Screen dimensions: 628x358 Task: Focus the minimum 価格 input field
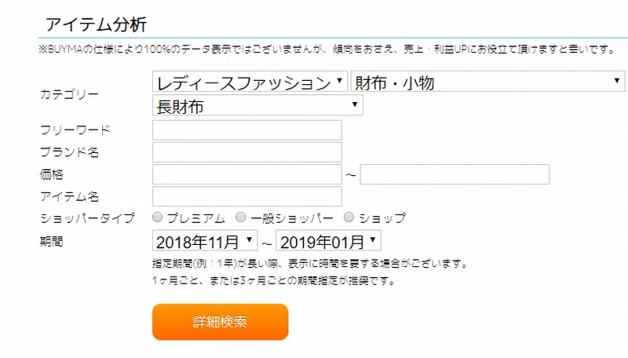tap(247, 174)
